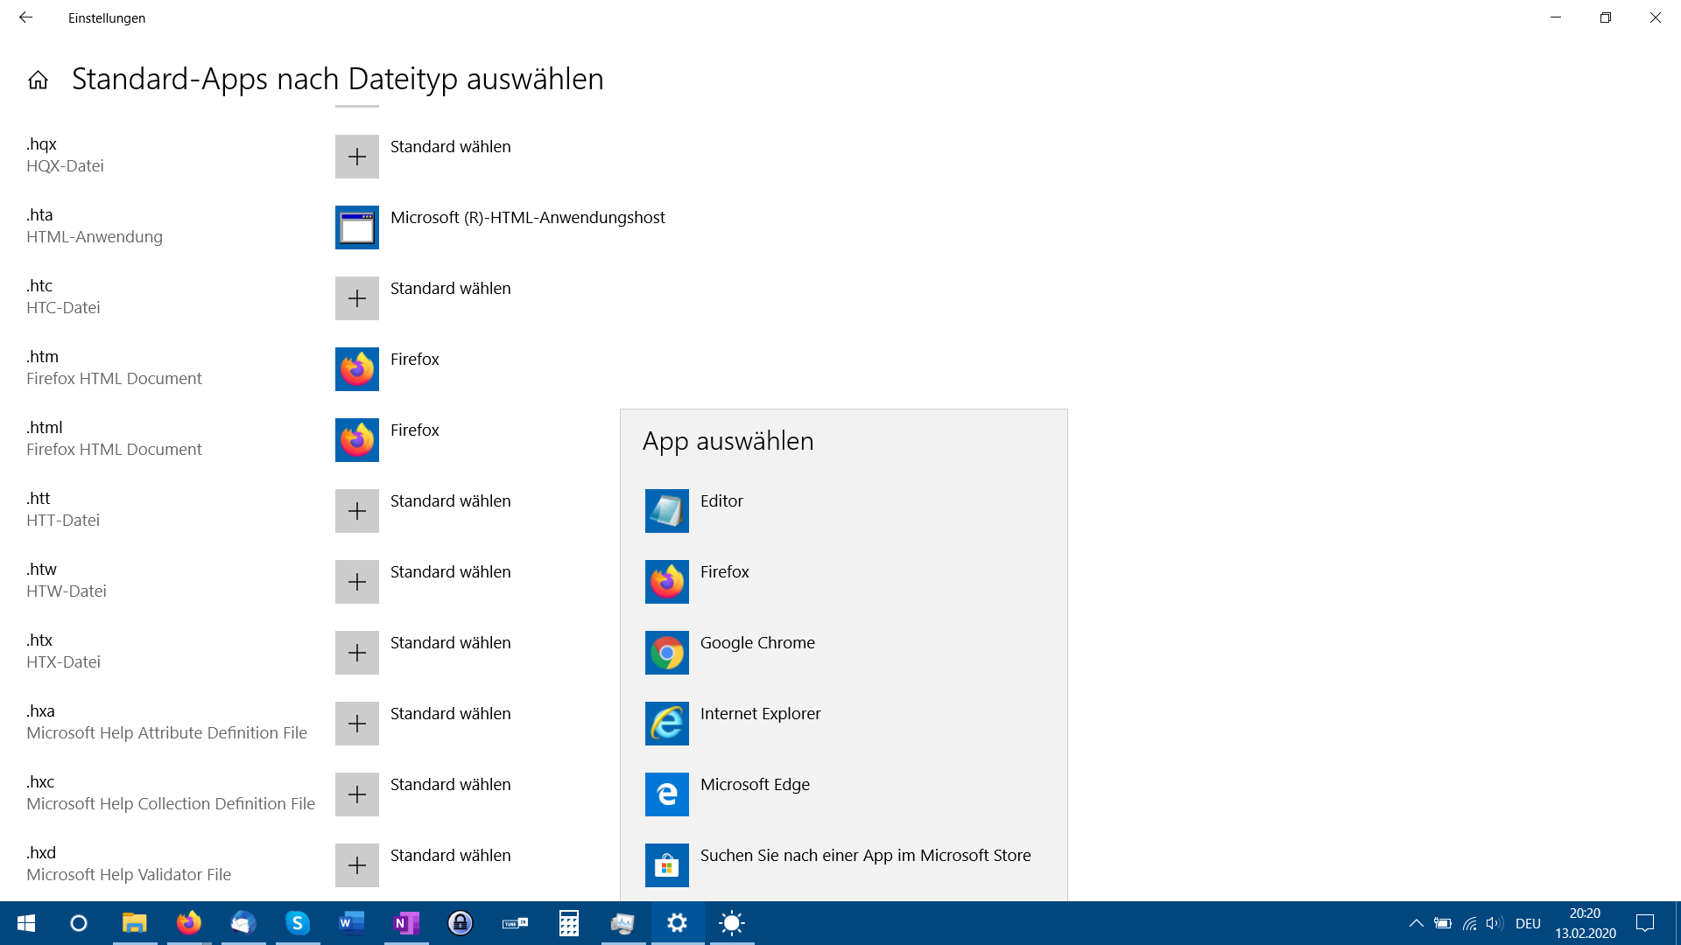Select the 'Suchen Sie nach einer App im Microsoft Store' entry
Screen dimensions: 1681x945
865,856
